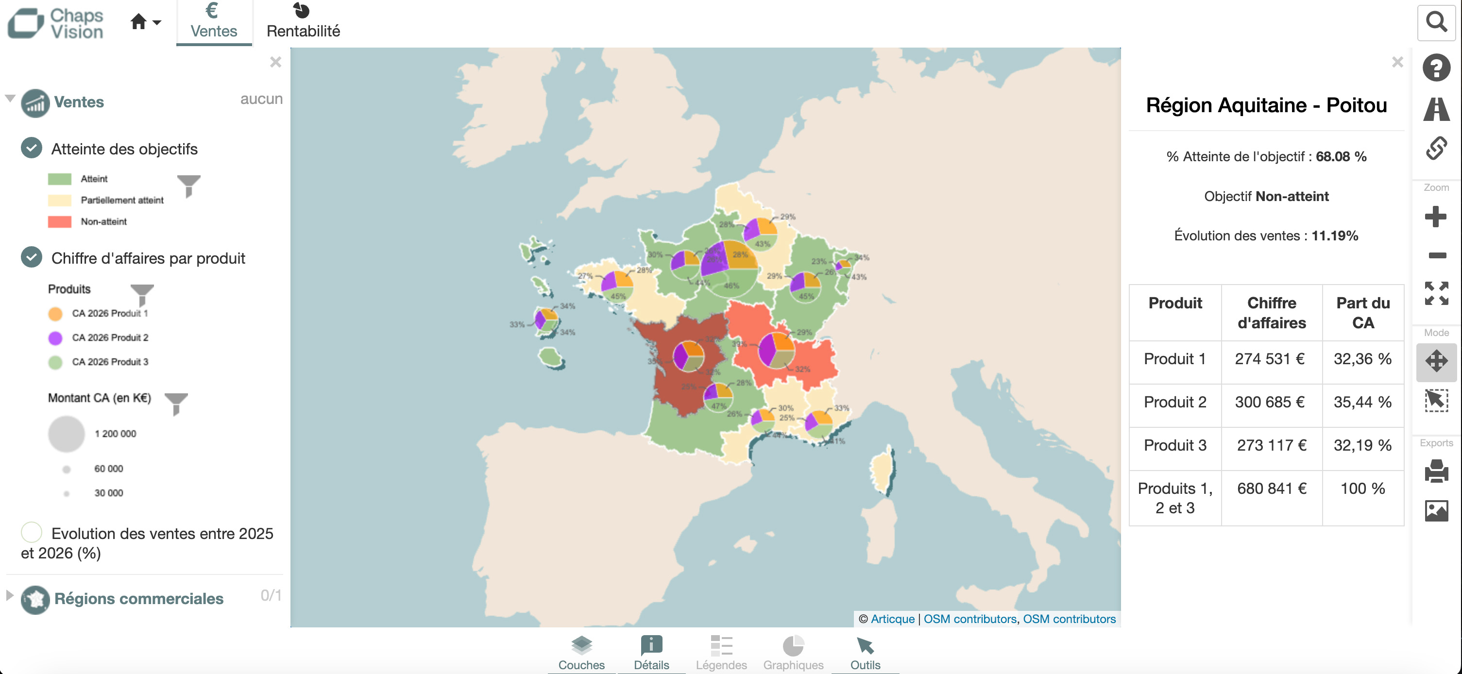Close the right details panel

click(1397, 62)
